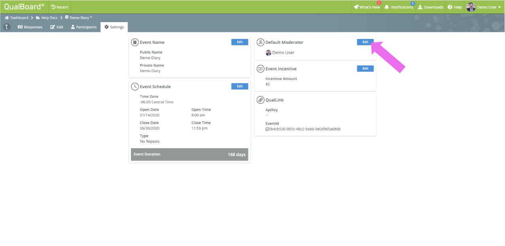The width and height of the screenshot is (505, 246).
Task: Click the Event Schedule clock icon
Action: click(135, 86)
